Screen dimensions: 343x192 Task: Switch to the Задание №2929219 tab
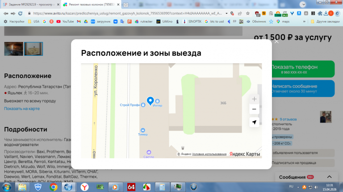coord(31,4)
